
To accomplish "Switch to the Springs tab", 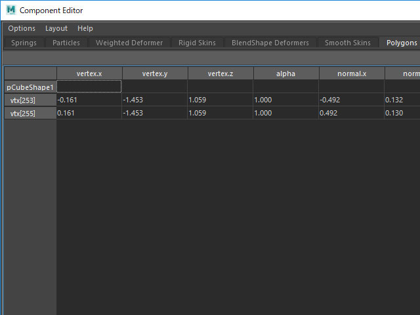I will point(24,43).
